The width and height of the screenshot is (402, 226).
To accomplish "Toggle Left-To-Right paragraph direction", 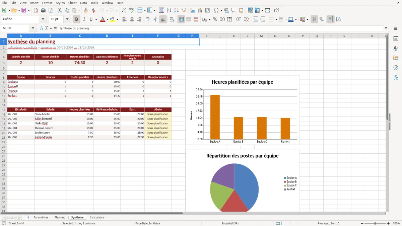I will [314, 19].
